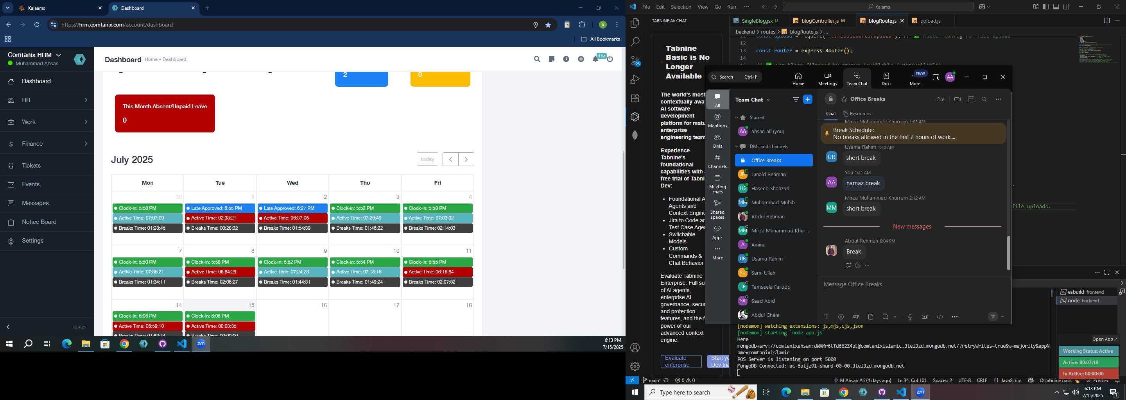Click the HRM power logout icon
Viewport: 1126px width, 400px height.
(610, 59)
